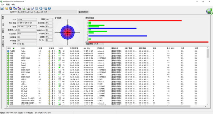Click the clipboard toolbar icon
Screen dimensions: 213x114
click(x=36, y=8)
